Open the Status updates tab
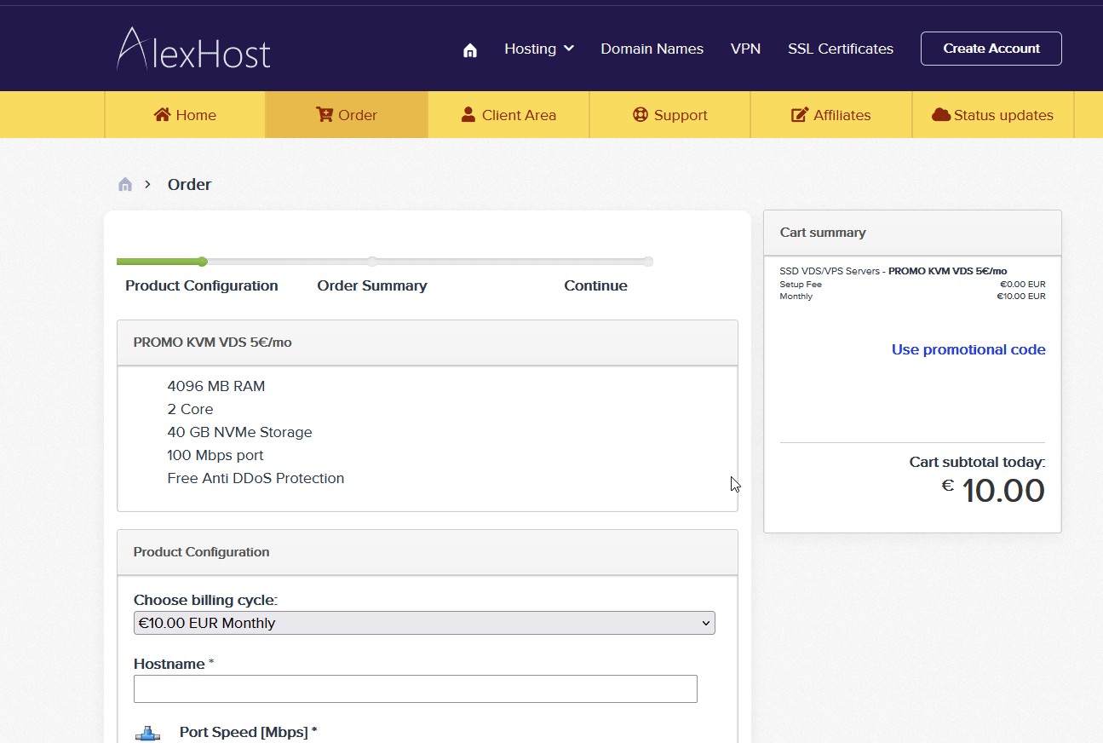Image resolution: width=1103 pixels, height=743 pixels. [993, 115]
